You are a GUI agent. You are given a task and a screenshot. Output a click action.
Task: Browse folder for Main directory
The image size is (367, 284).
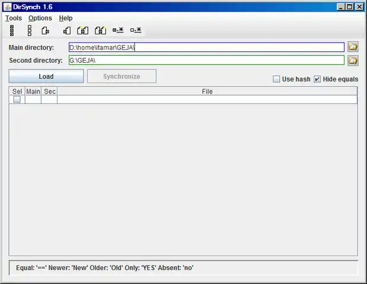[353, 47]
